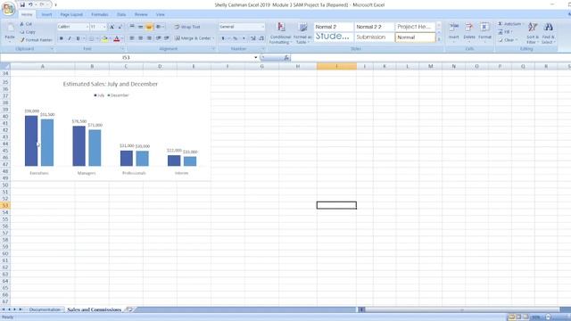The height and width of the screenshot is (321, 571).
Task: Open the Office button menu
Action: (8, 8)
